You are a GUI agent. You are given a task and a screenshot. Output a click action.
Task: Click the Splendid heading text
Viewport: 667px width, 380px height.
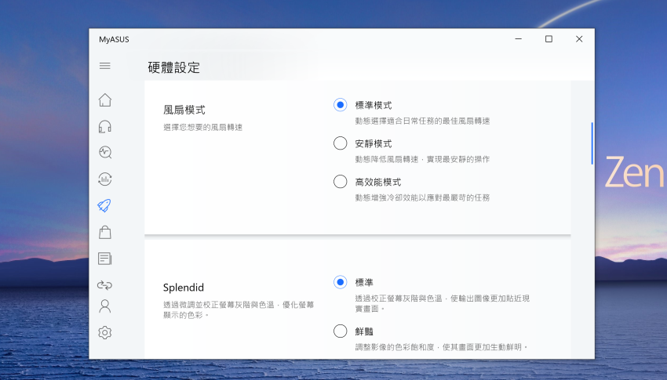(x=184, y=288)
